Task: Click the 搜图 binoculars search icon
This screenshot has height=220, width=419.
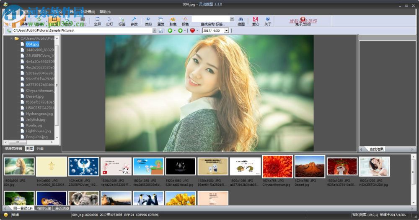Action: 241,21
